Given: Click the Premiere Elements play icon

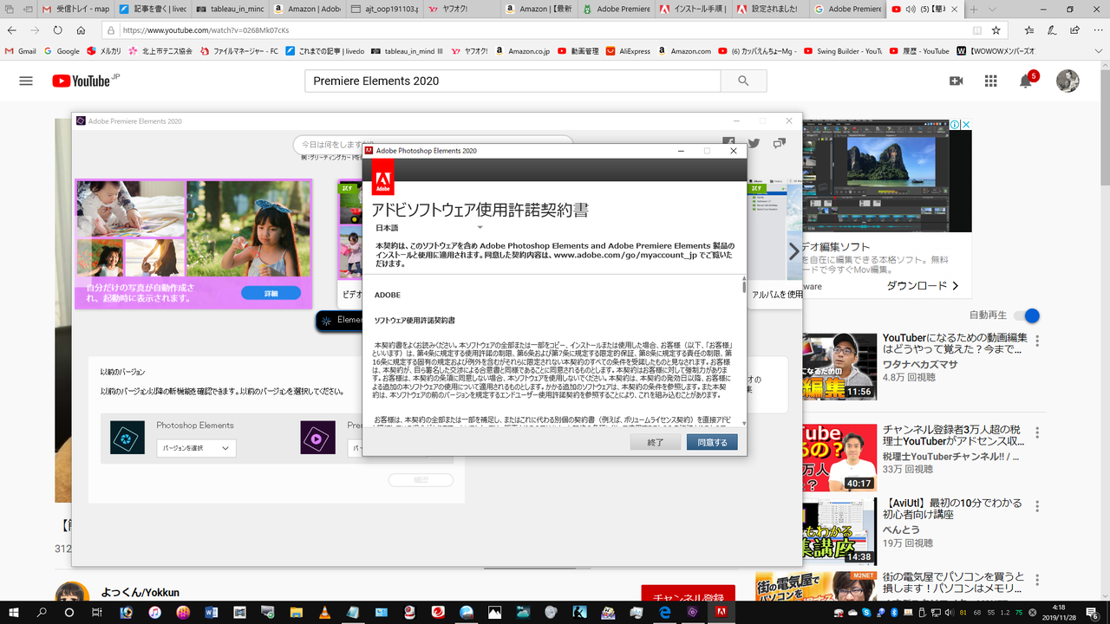Looking at the screenshot, I should coord(317,438).
